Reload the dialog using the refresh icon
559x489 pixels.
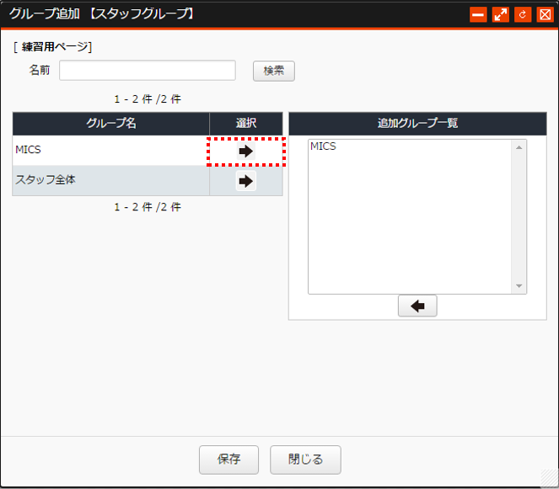tap(523, 14)
